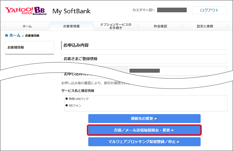The width and height of the screenshot is (233, 151).
Task: Click the お申込み内容 heading
Action: 76,45
